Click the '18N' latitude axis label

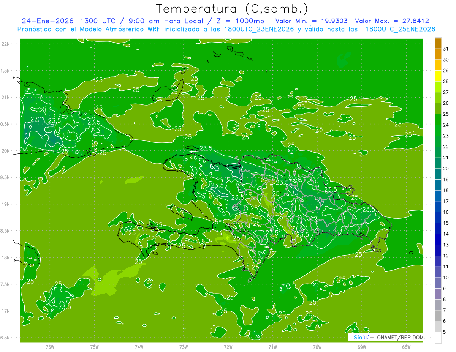pos(6,258)
